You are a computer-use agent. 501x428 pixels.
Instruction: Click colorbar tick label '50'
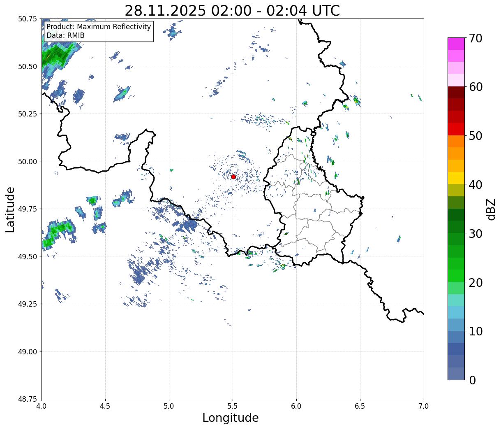coord(475,136)
